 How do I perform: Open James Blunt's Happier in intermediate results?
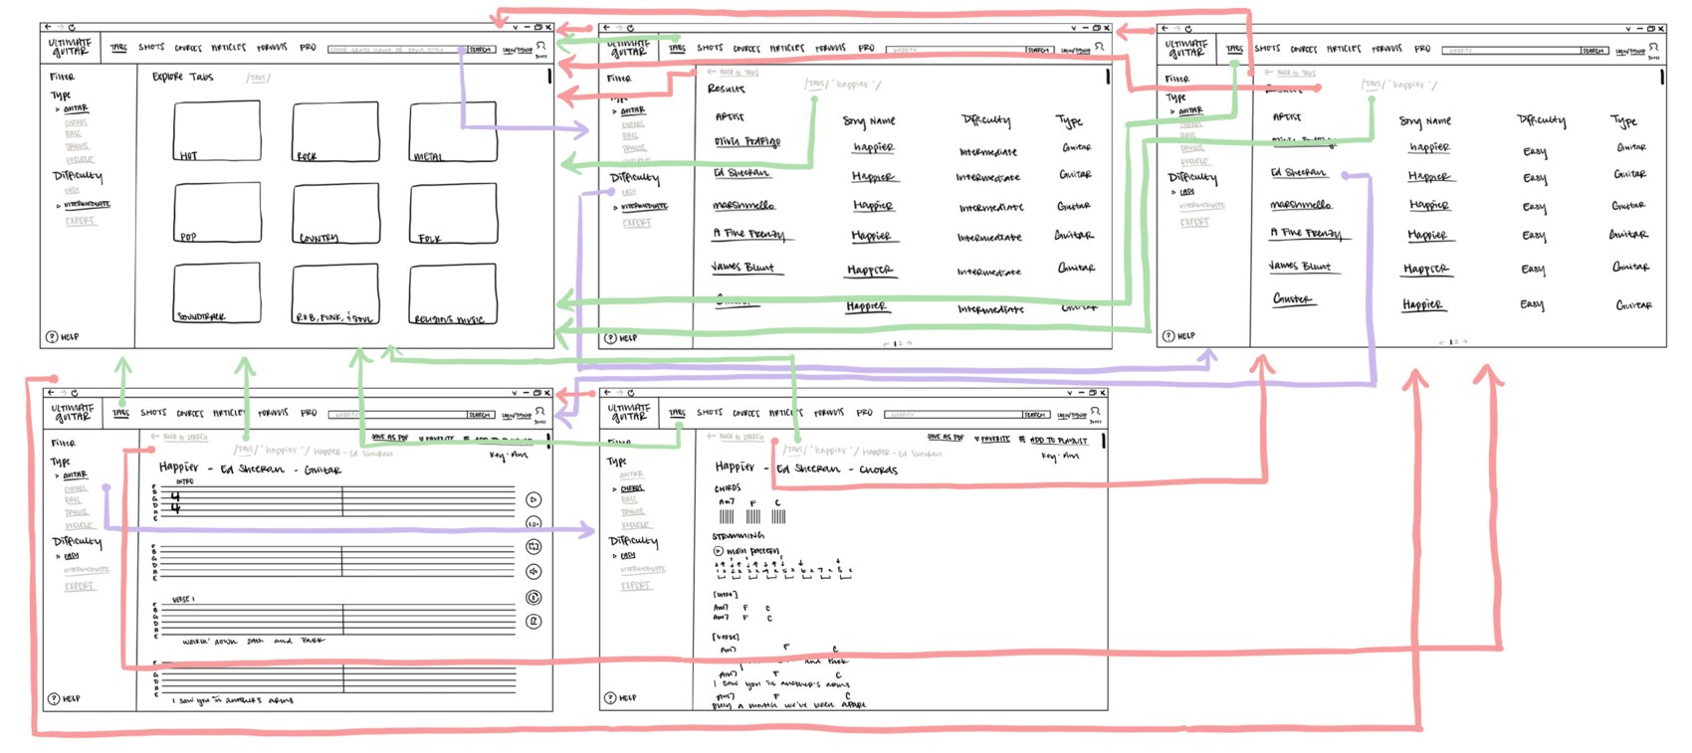[870, 270]
